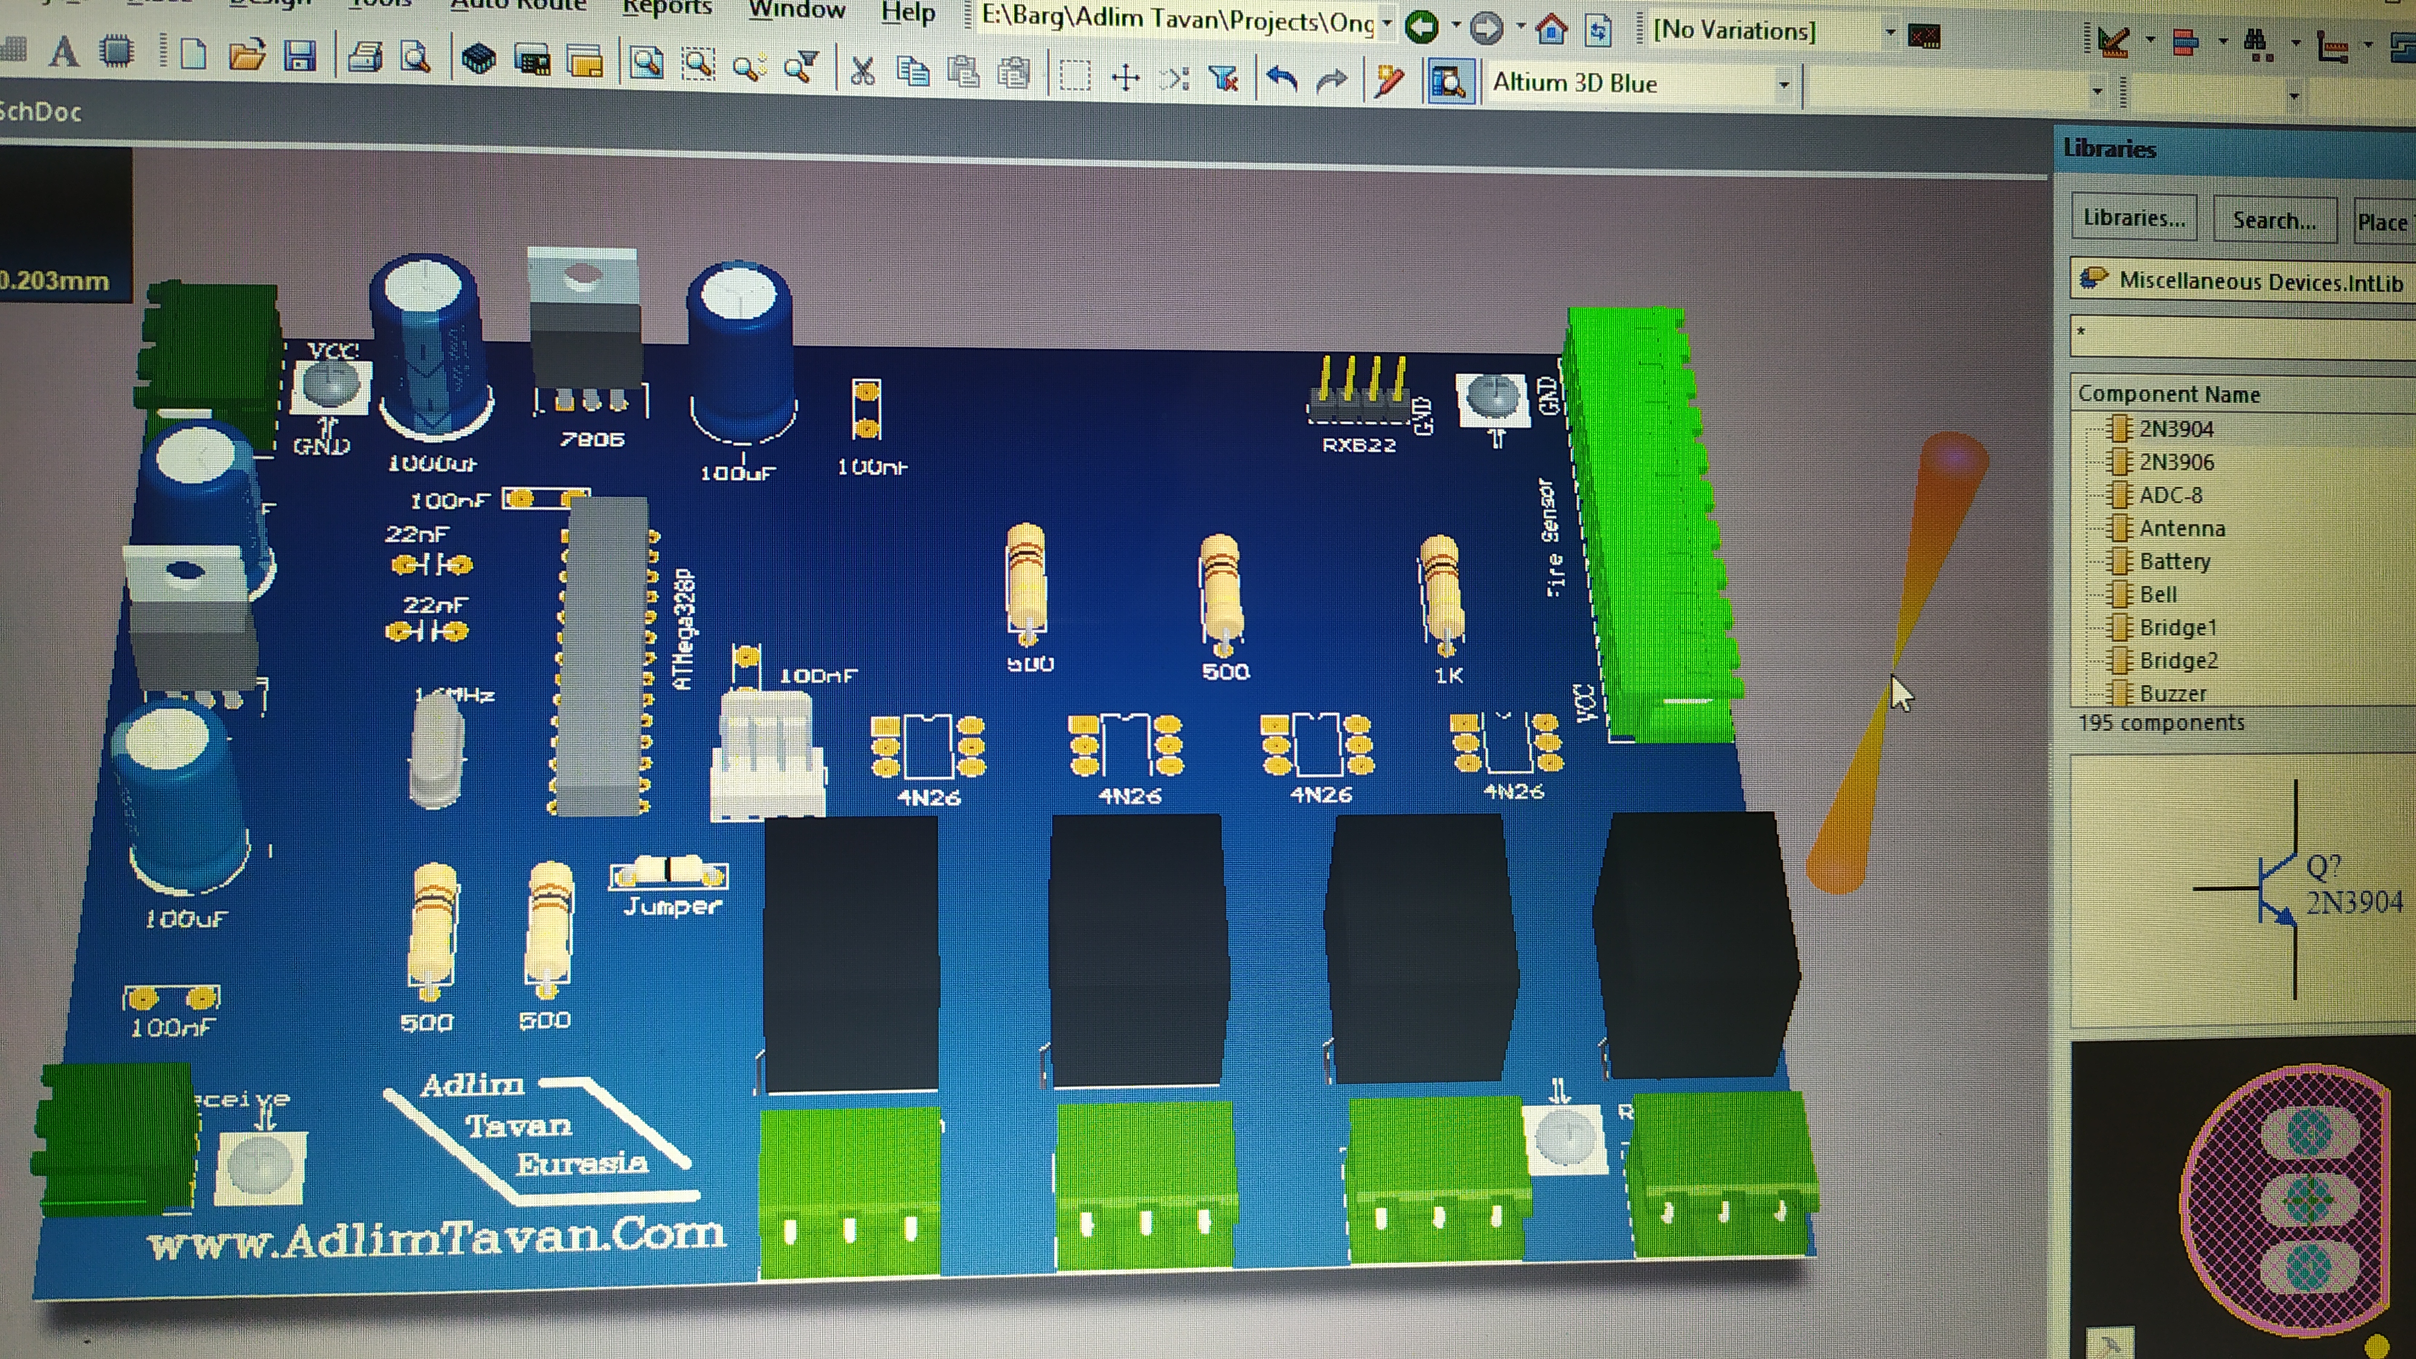The image size is (2416, 1359).
Task: Create a new document with blank-page icon
Action: pyautogui.click(x=192, y=54)
